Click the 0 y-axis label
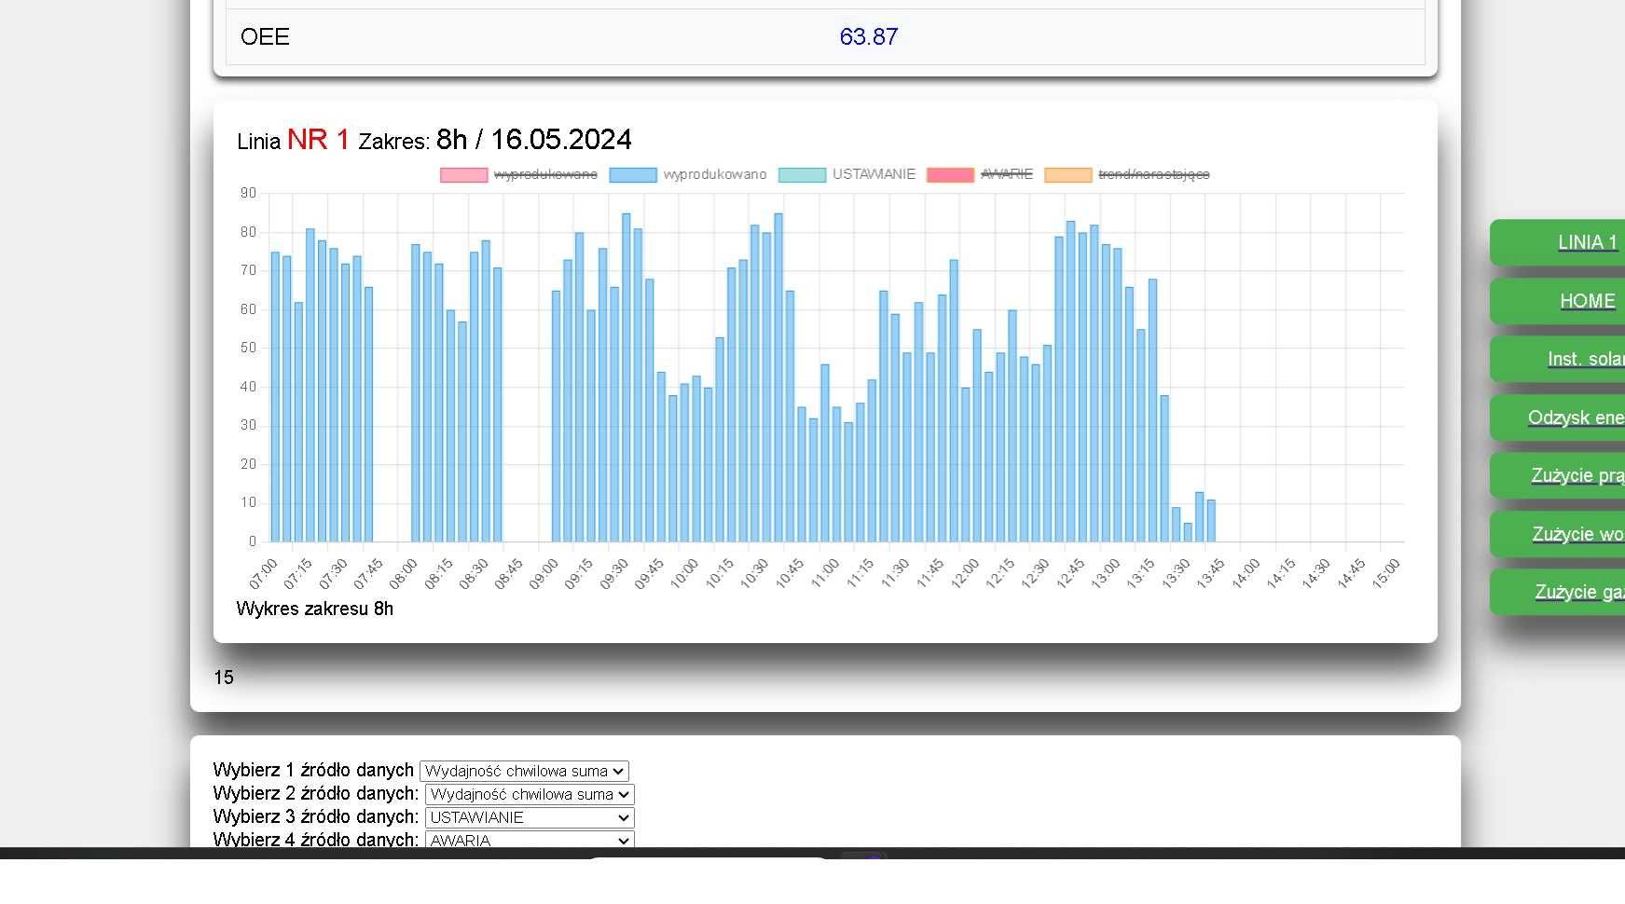Image resolution: width=1625 pixels, height=904 pixels. (x=252, y=541)
